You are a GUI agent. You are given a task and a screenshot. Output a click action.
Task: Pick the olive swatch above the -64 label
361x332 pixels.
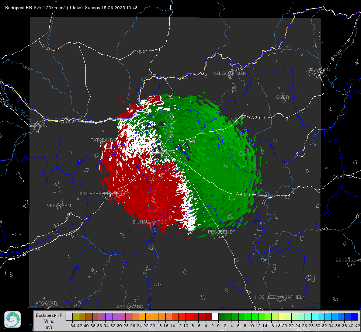tap(76, 317)
